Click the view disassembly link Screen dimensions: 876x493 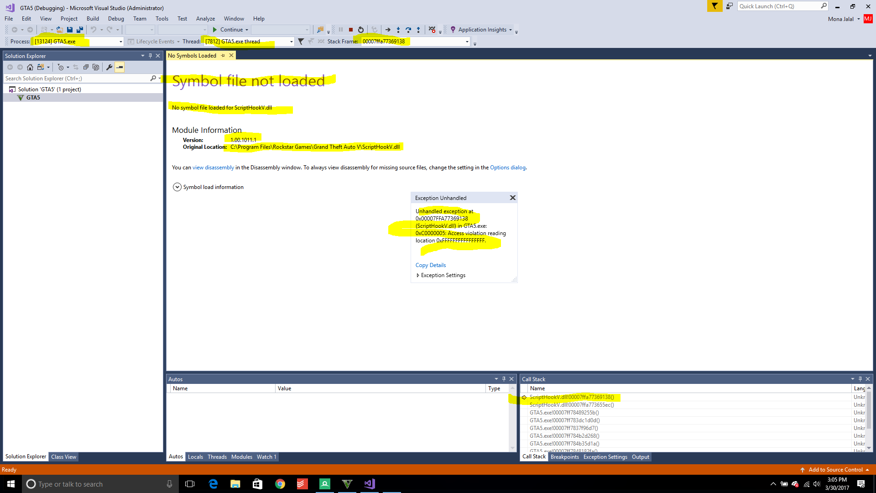tap(213, 168)
